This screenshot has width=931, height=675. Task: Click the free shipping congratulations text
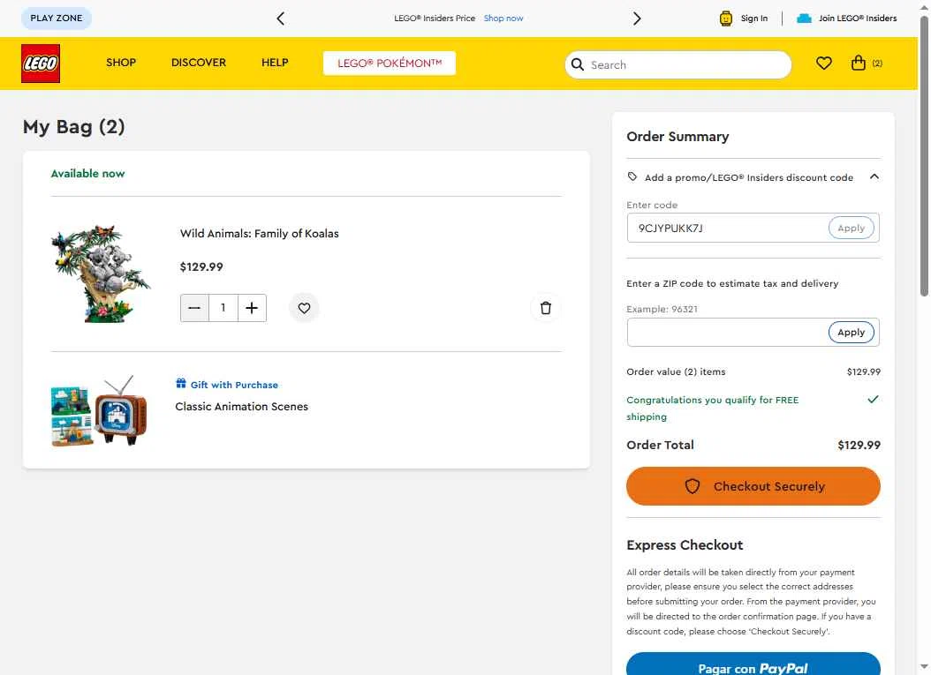713,408
